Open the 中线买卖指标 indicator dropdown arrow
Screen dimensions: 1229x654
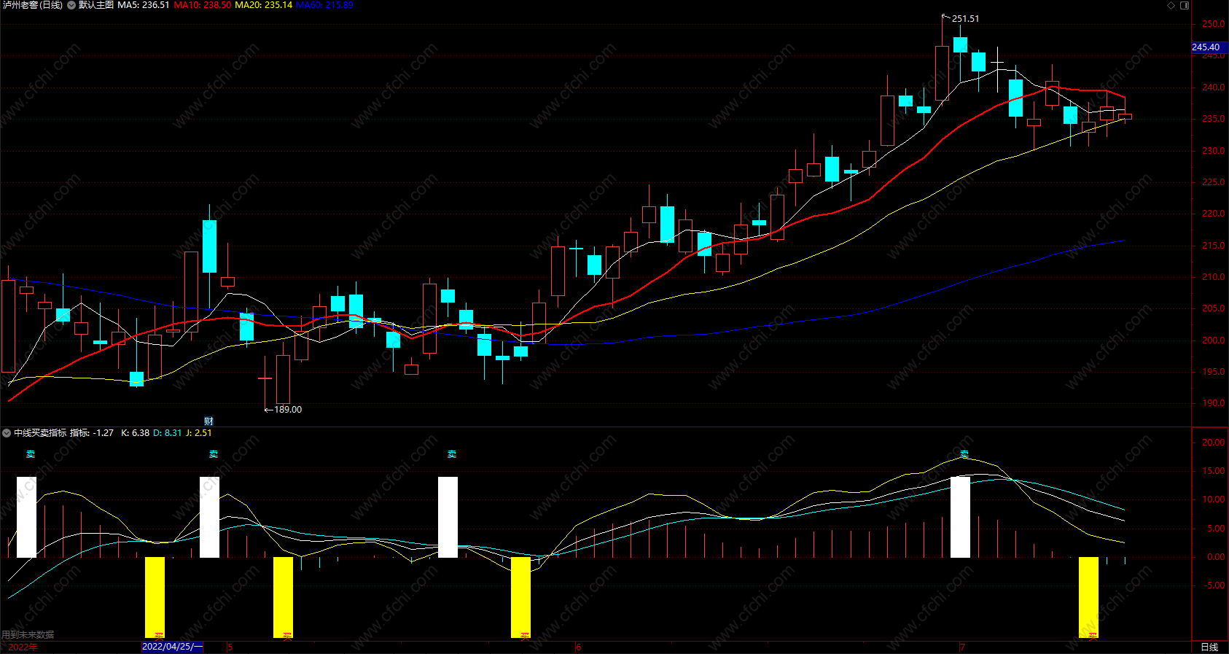tap(7, 433)
